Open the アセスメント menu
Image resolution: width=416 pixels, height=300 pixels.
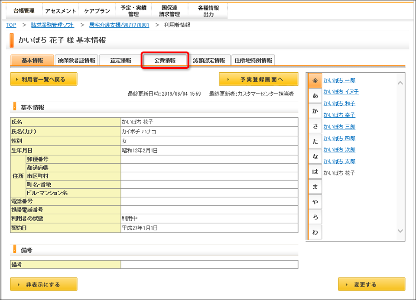click(61, 11)
